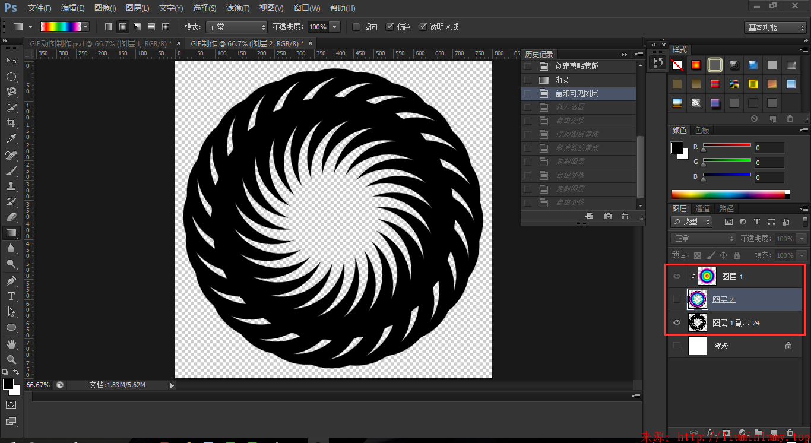This screenshot has width=811, height=443.
Task: Select the 渐变 history state
Action: pyautogui.click(x=562, y=80)
